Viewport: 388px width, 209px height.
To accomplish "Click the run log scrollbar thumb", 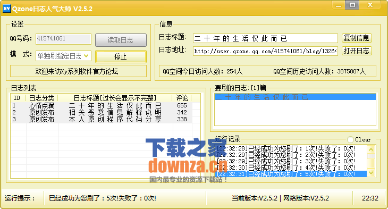I will pyautogui.click(x=371, y=163).
